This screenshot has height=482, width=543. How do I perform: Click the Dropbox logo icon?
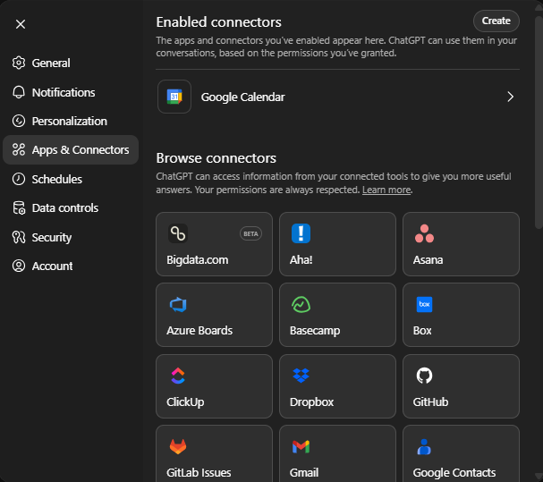click(301, 376)
